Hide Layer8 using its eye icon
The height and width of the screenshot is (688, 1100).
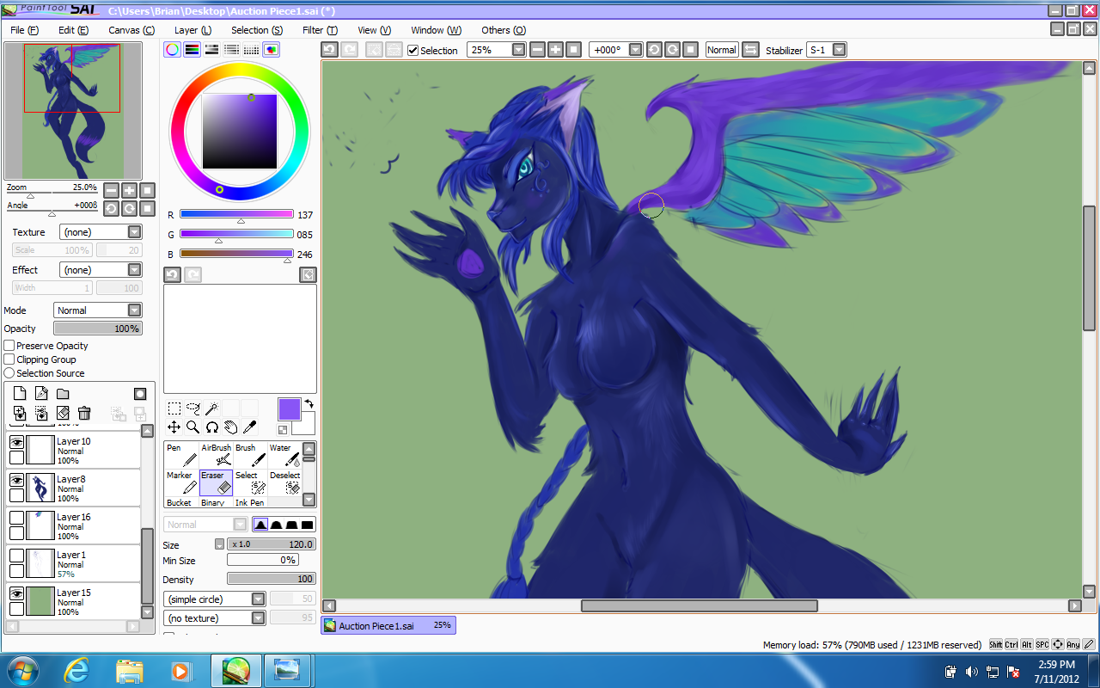(16, 480)
